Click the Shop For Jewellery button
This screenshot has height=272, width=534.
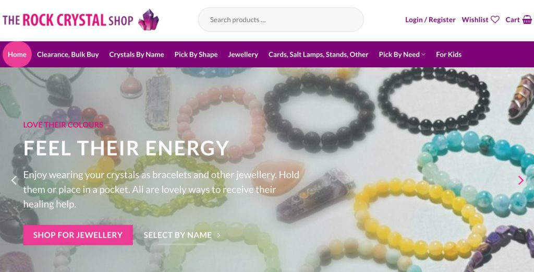(x=78, y=235)
